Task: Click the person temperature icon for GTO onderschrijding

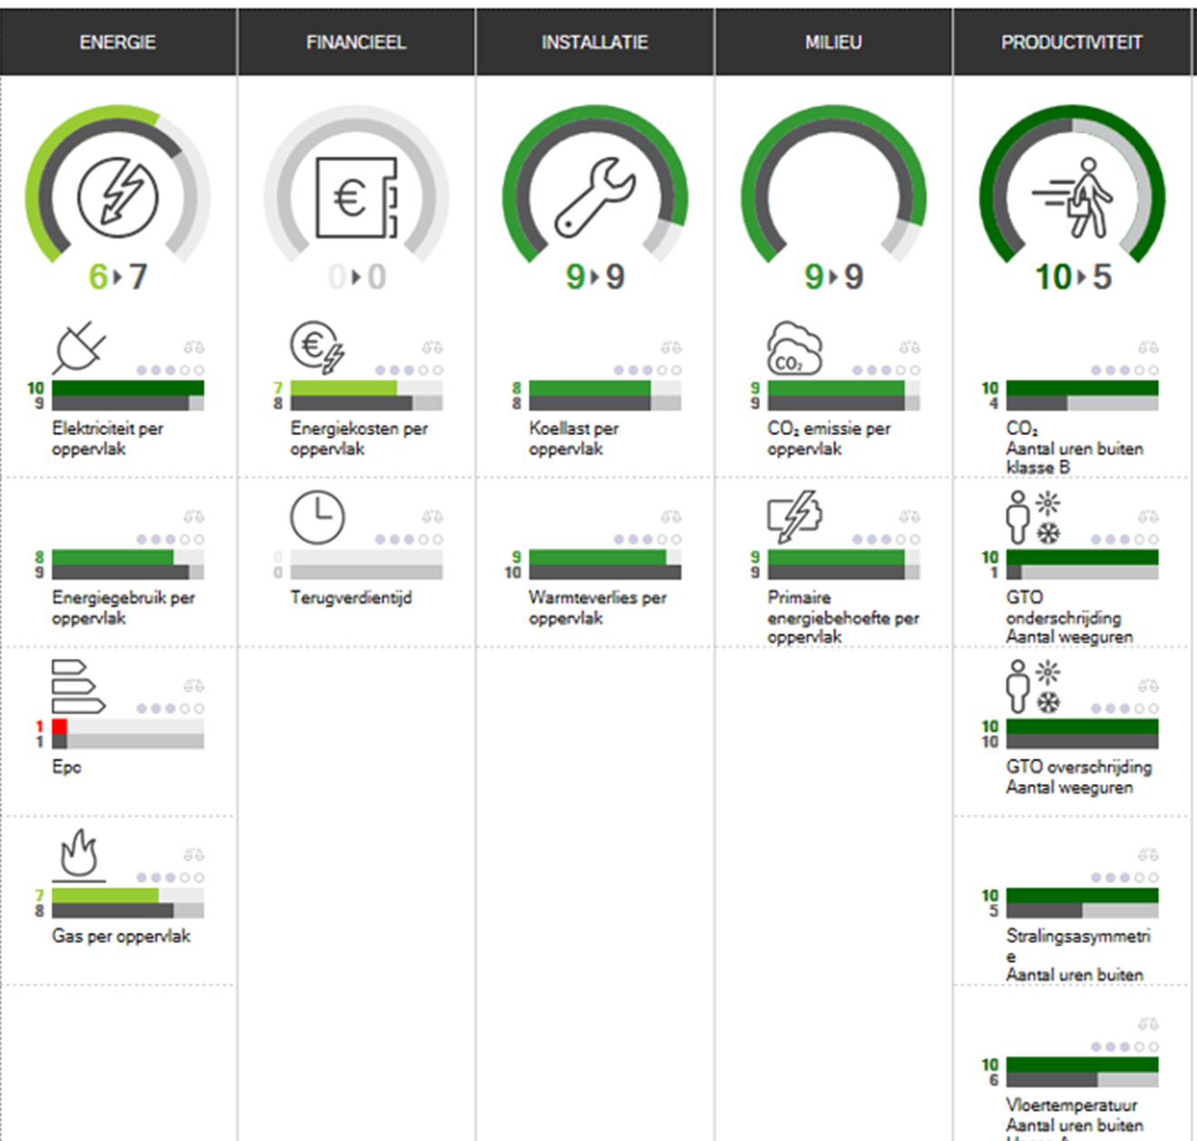Action: point(1032,517)
